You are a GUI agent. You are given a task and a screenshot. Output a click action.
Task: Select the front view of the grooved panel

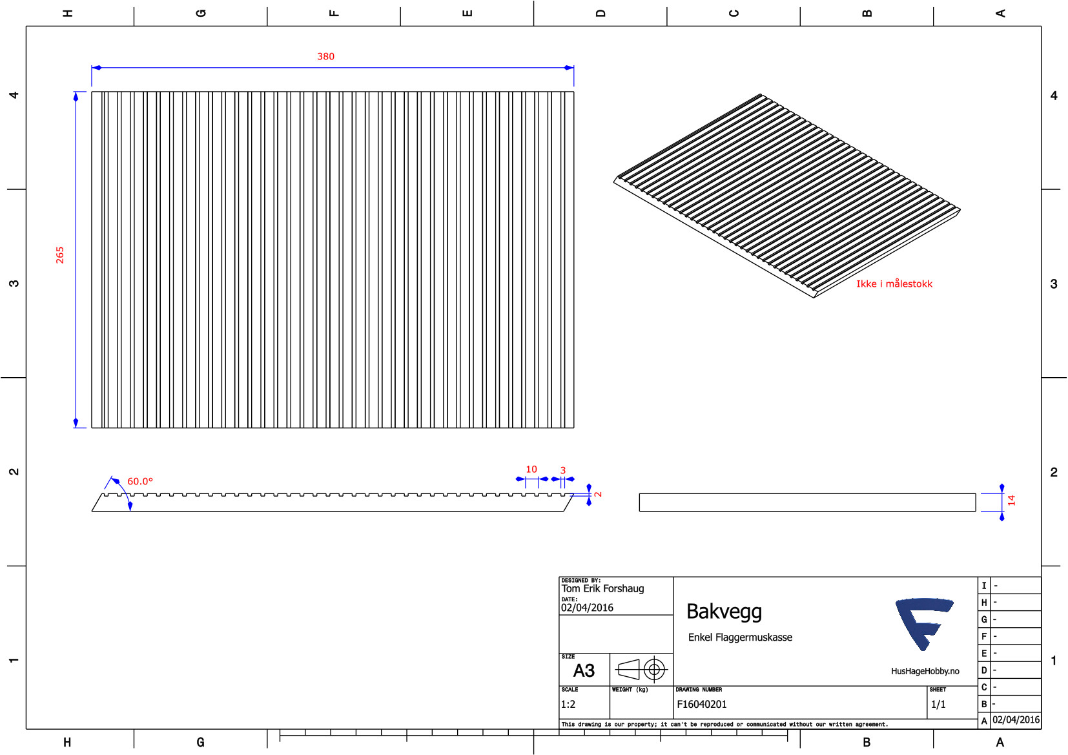coord(333,260)
